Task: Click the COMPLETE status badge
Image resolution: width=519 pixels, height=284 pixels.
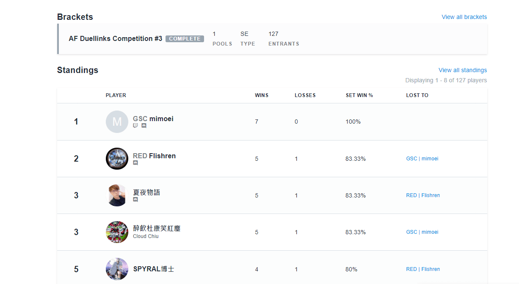Action: click(x=185, y=39)
